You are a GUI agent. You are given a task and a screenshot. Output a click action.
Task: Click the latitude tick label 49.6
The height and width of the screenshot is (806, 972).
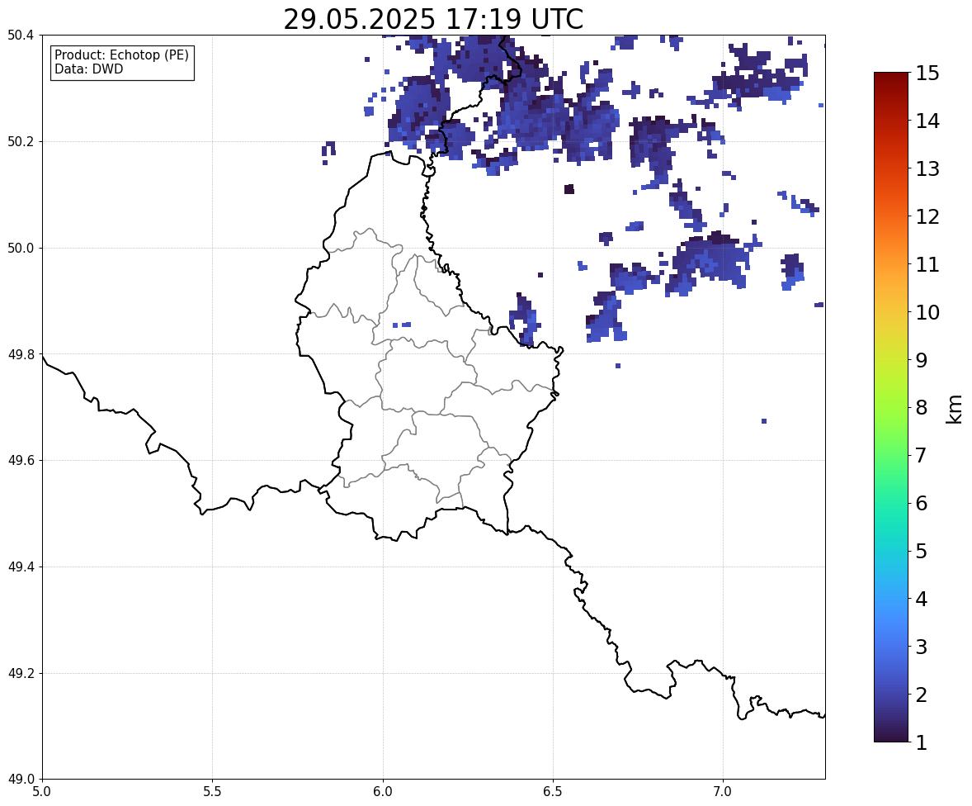click(x=21, y=460)
